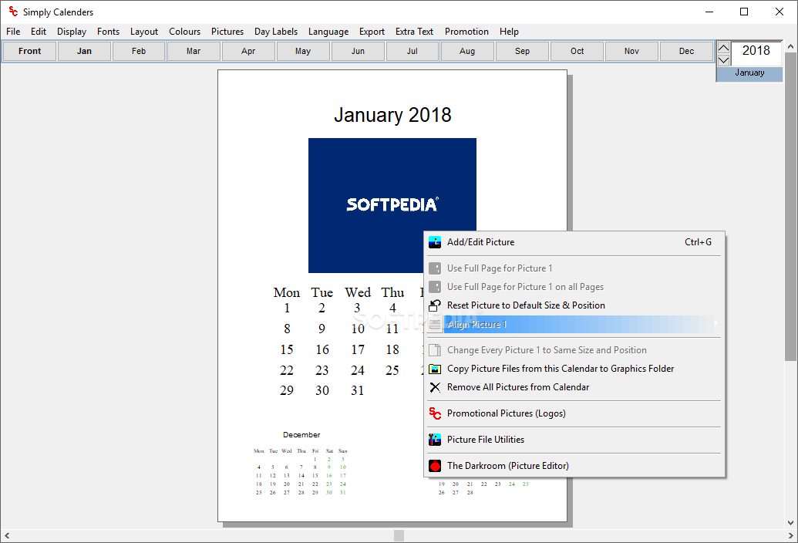
Task: Click Use Full Page on all Pages icon
Action: click(x=435, y=287)
